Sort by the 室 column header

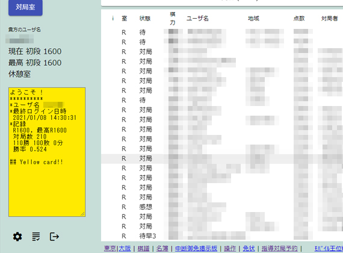tap(124, 19)
